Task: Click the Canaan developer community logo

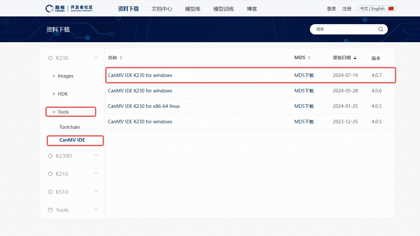Action: [69, 8]
